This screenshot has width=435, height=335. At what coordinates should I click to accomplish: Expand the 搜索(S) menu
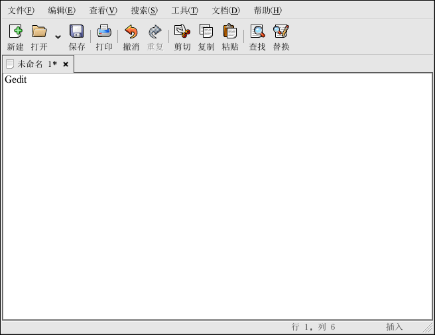tap(144, 11)
